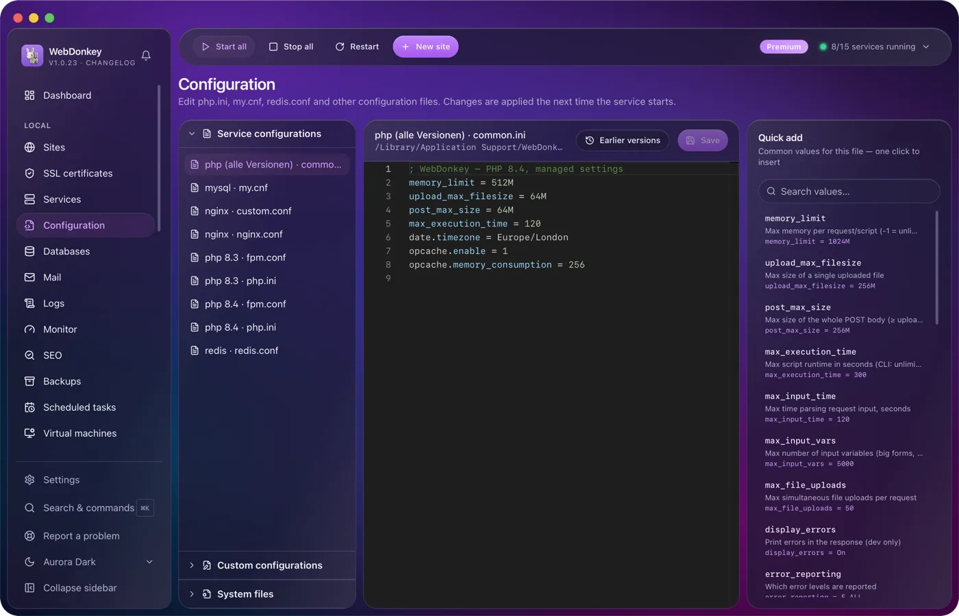Open the Databases section
The width and height of the screenshot is (959, 616).
tap(86, 251)
